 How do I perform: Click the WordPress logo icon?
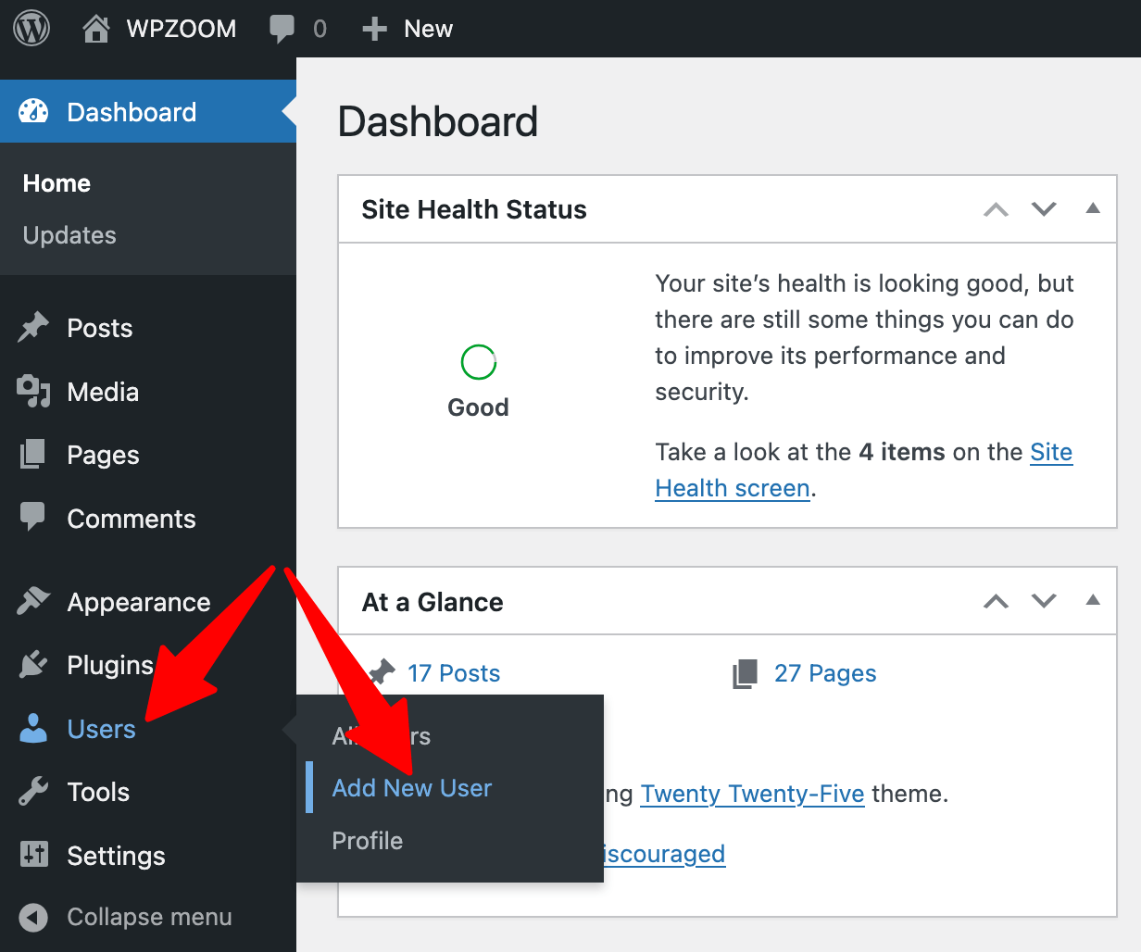coord(31,29)
